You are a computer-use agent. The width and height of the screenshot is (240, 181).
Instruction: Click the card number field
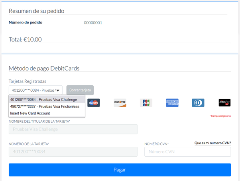coord(73,152)
